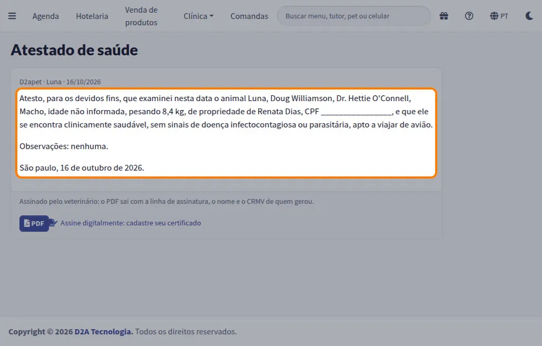Open the gift icon in navbar
Viewport: 542px width, 346px height.
(x=444, y=16)
